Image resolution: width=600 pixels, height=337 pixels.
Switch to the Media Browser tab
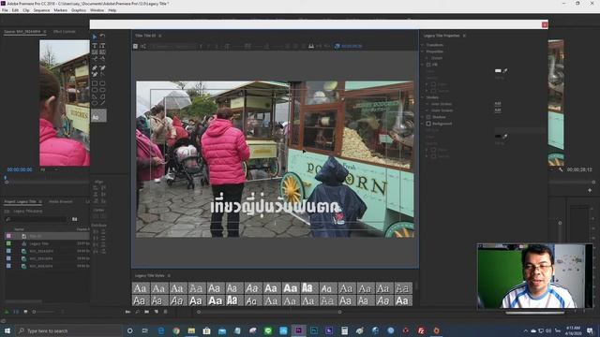(60, 201)
